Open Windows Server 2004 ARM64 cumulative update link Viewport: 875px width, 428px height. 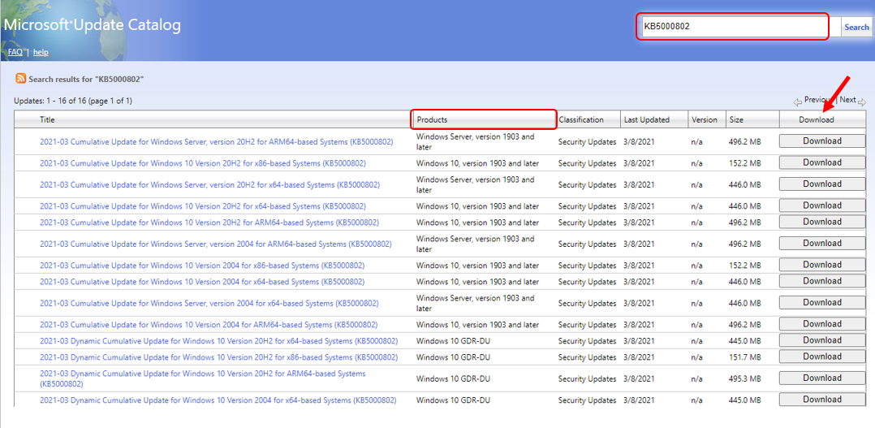pos(215,244)
